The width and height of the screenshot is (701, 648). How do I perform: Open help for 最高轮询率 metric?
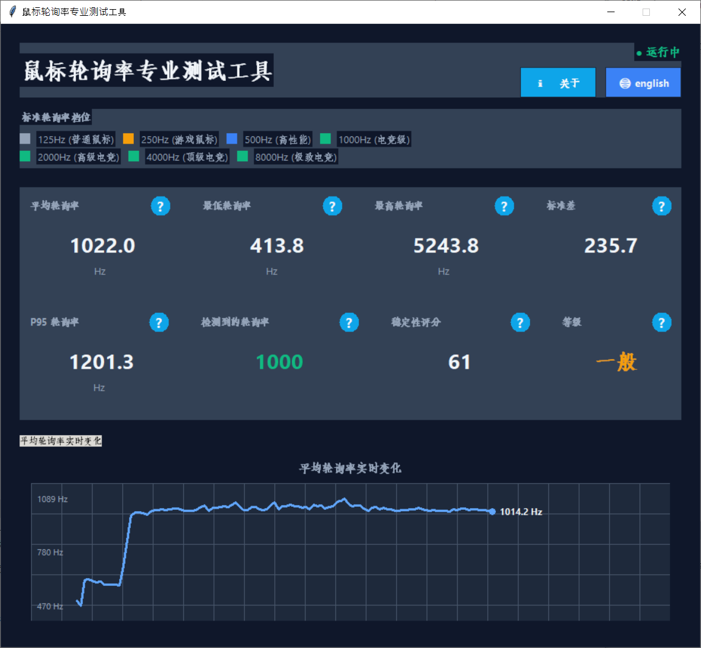(x=504, y=206)
